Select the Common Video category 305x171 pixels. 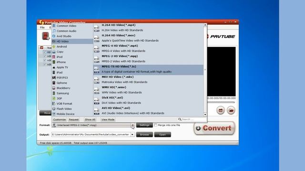(72, 26)
